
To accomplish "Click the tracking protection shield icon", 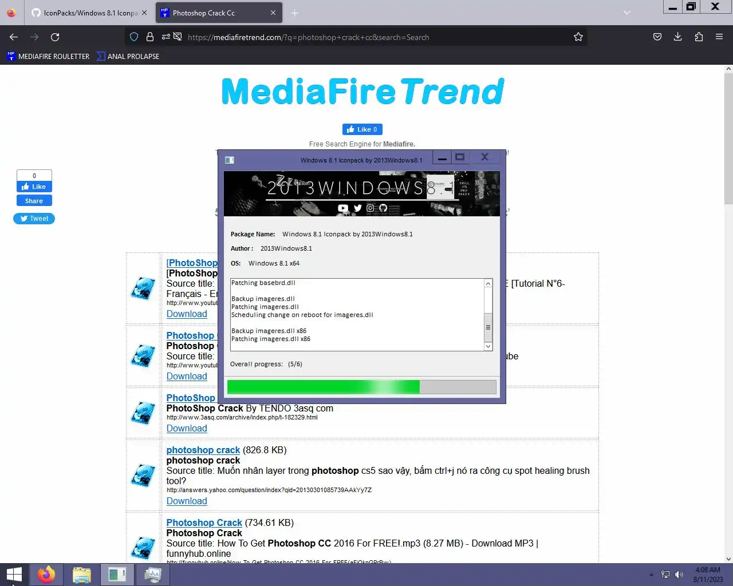I will 134,37.
